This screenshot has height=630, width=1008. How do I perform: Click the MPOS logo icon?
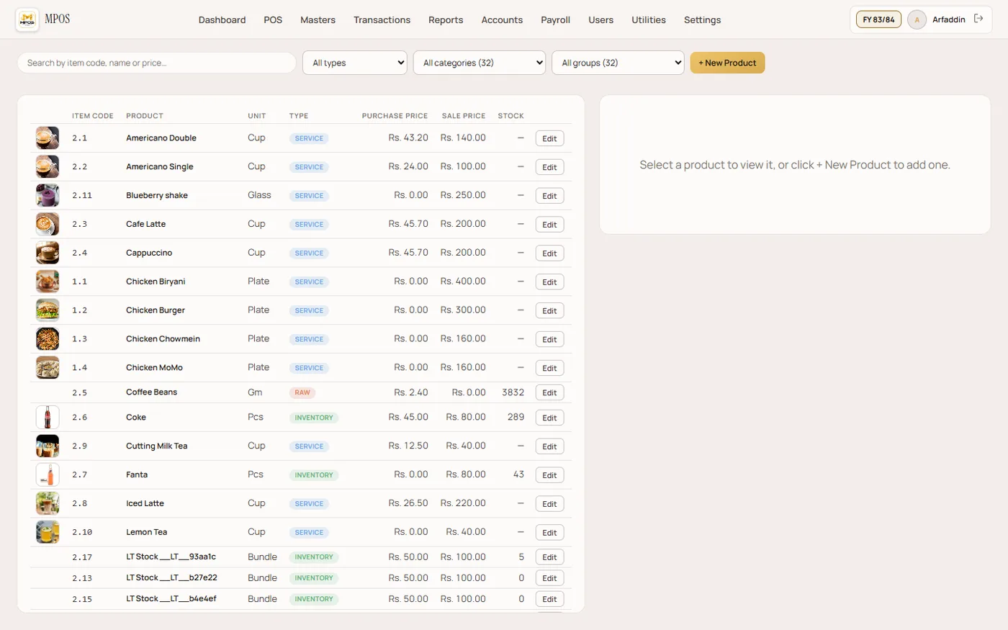(x=27, y=19)
